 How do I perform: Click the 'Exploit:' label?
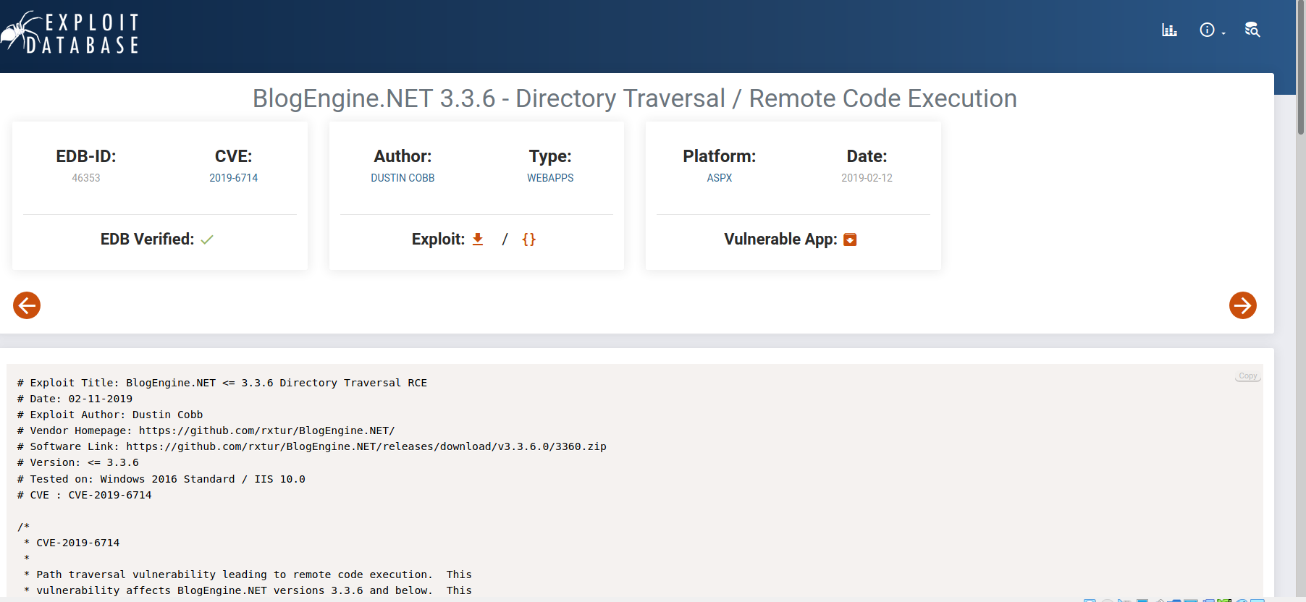pyautogui.click(x=438, y=239)
